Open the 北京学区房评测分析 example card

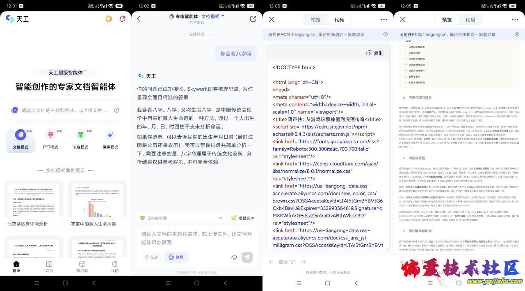(x=34, y=205)
